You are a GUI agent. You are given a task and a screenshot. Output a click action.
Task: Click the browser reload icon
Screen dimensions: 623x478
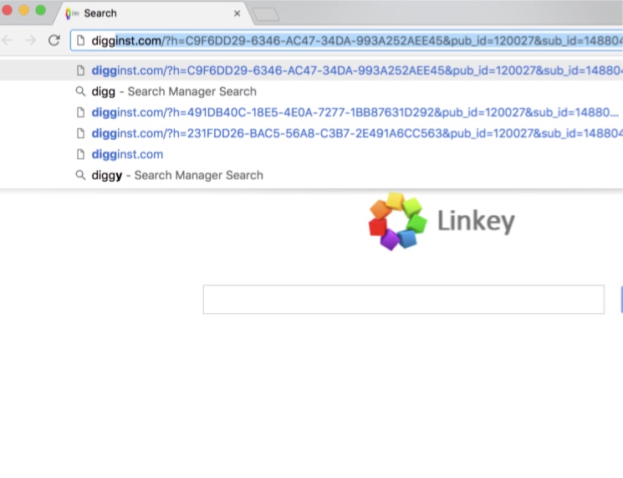point(54,40)
